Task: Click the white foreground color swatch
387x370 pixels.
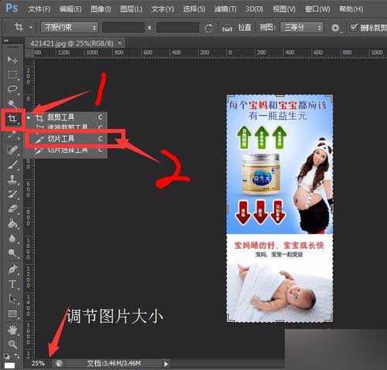Action: click(9, 365)
